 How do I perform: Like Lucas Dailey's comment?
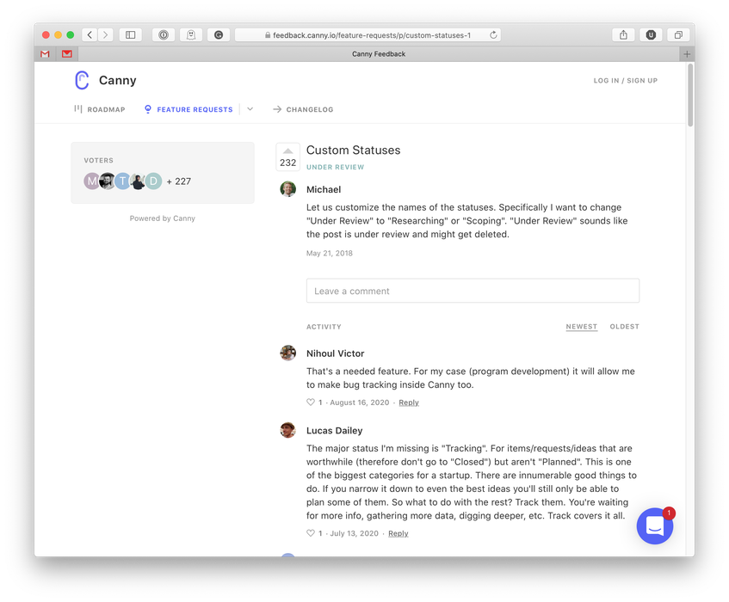pyautogui.click(x=311, y=533)
